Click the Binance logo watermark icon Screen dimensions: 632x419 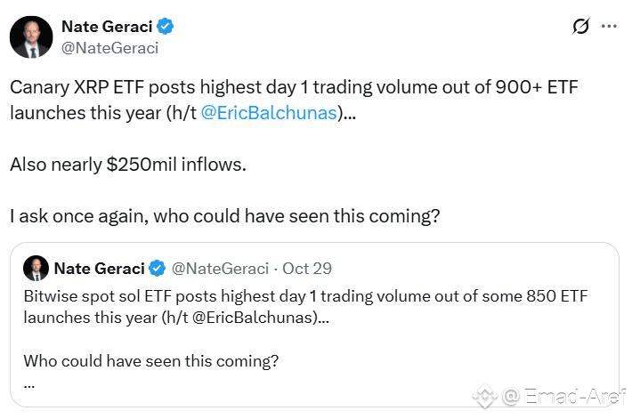pos(485,396)
